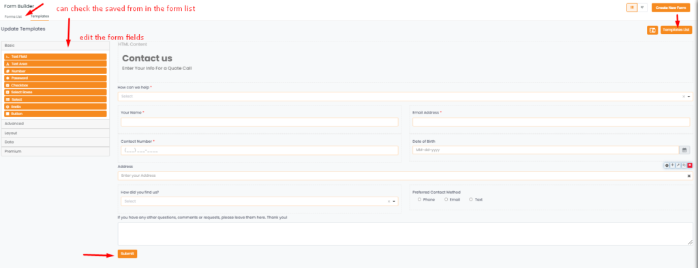Viewport: 698px width, 268px height.
Task: Open the Date of Birth calendar picker
Action: coord(684,150)
